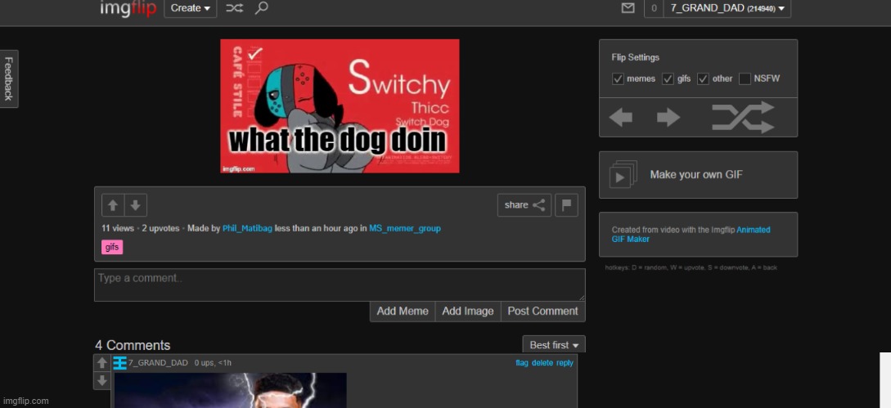Downvote the post with the down arrow
Image resolution: width=891 pixels, height=408 pixels.
coord(135,205)
